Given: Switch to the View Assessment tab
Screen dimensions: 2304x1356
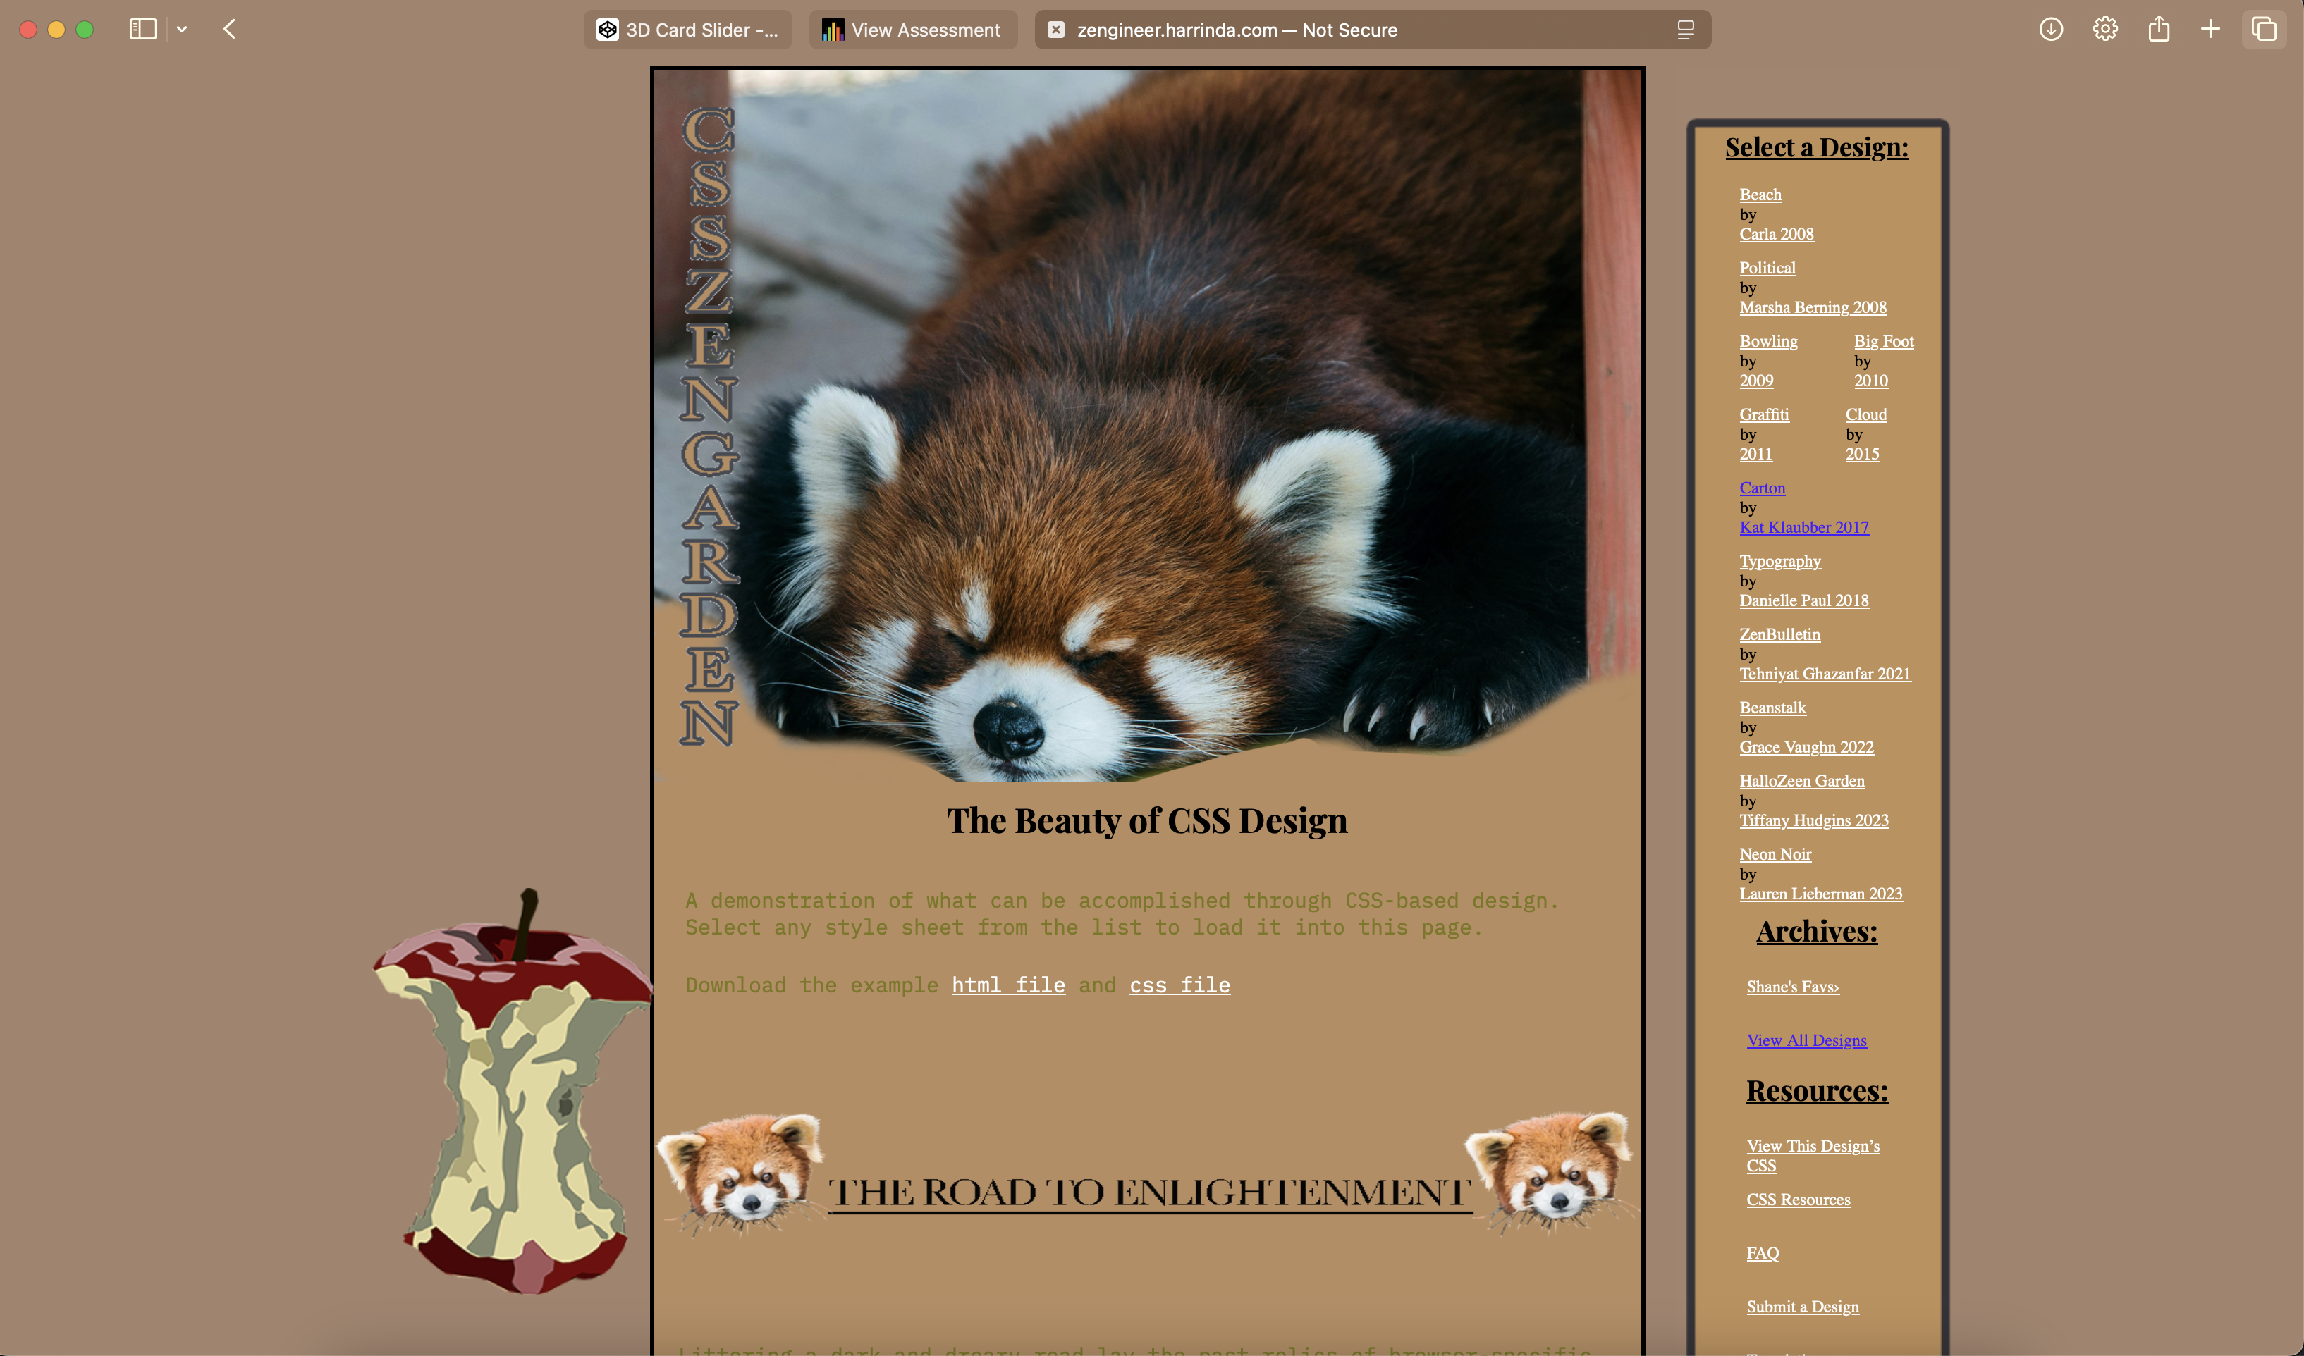Looking at the screenshot, I should click(912, 29).
